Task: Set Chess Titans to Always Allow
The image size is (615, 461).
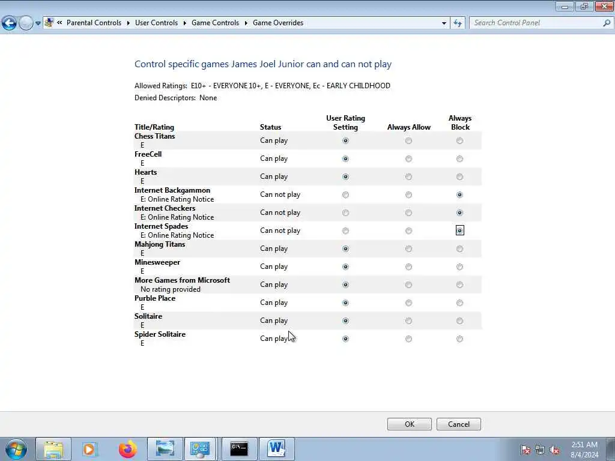Action: pos(408,140)
